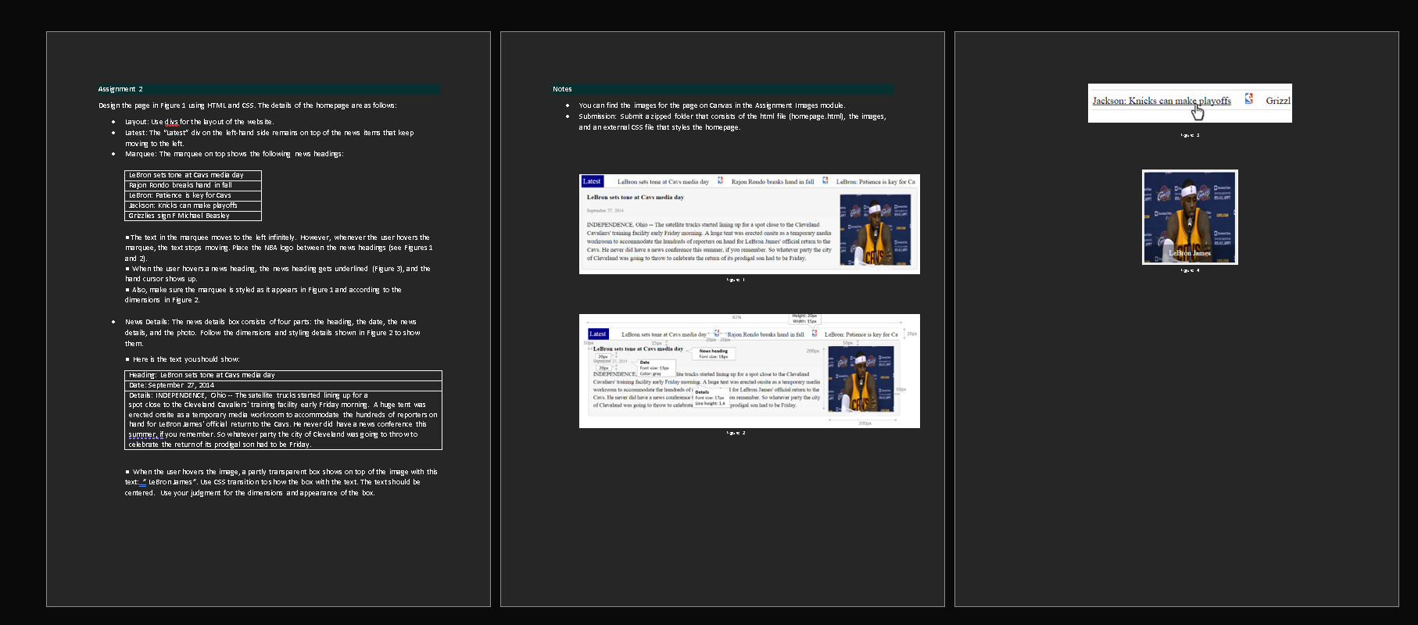
Task: Click the 'News Details:' bullet paragraph
Action: 273,332
